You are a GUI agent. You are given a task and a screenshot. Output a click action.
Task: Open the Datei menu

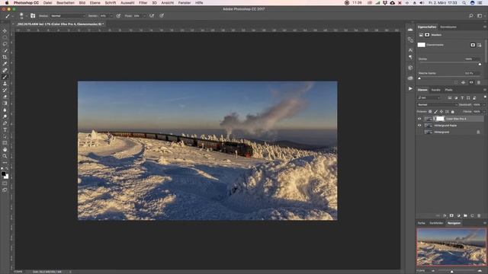tap(47, 3)
